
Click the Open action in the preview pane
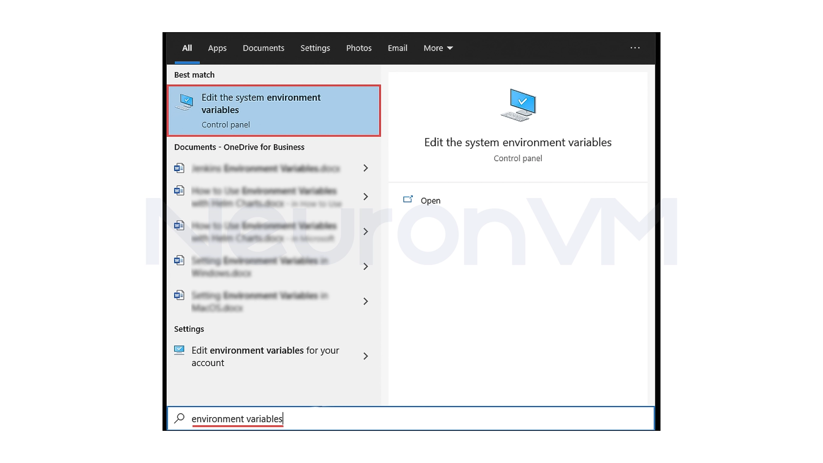tap(430, 200)
